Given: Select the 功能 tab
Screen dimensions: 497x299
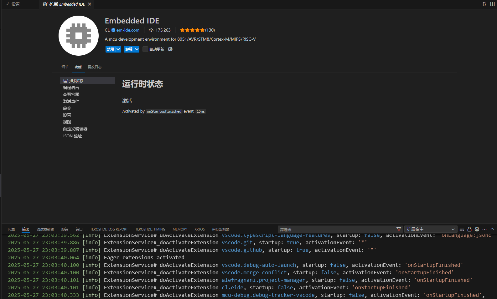Looking at the screenshot, I should pos(78,67).
